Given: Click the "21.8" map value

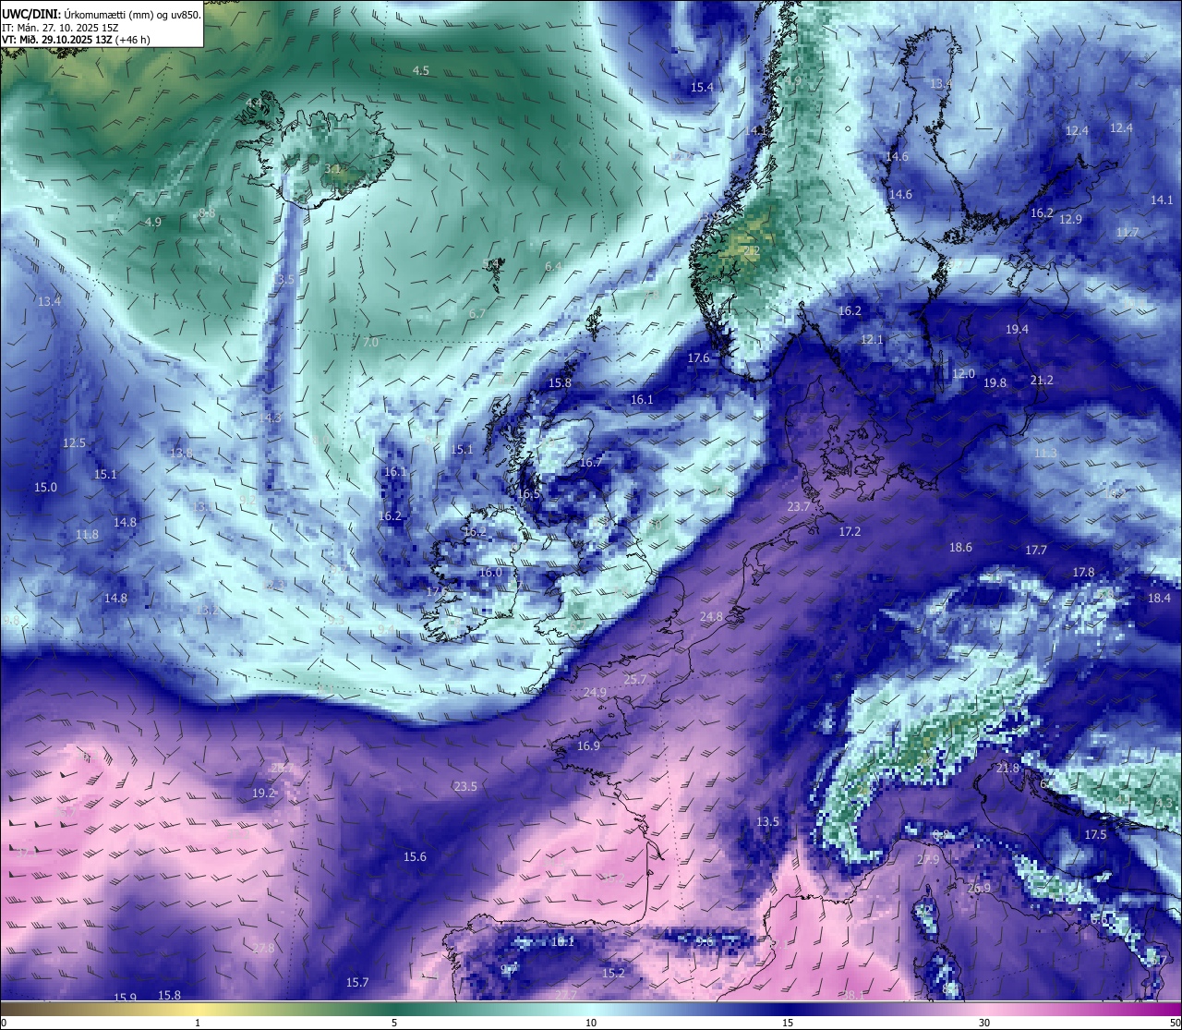Looking at the screenshot, I should click(x=1007, y=769).
